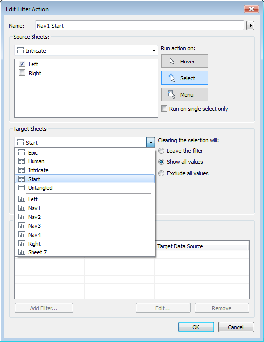Viewport: 264px width, 342px height.
Task: Set action to run on Menu
Action: [x=185, y=94]
